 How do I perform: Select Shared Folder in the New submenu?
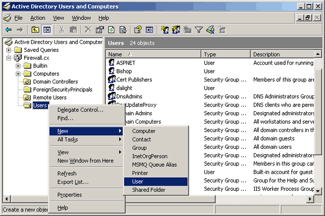[x=156, y=190]
